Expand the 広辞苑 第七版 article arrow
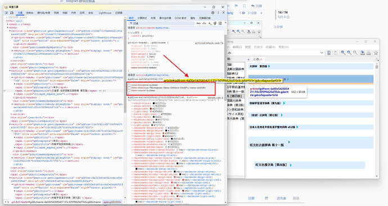 pyautogui.click(x=282, y=115)
